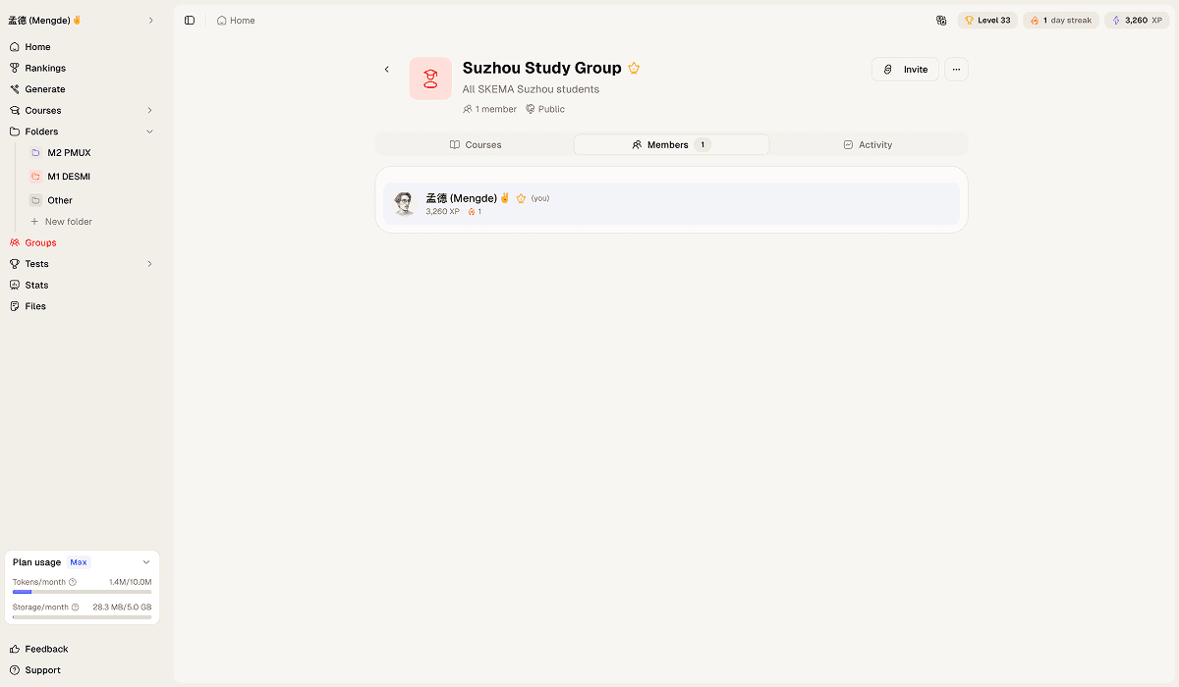This screenshot has height=687, width=1179.
Task: Open the Files section
Action: pyautogui.click(x=34, y=305)
